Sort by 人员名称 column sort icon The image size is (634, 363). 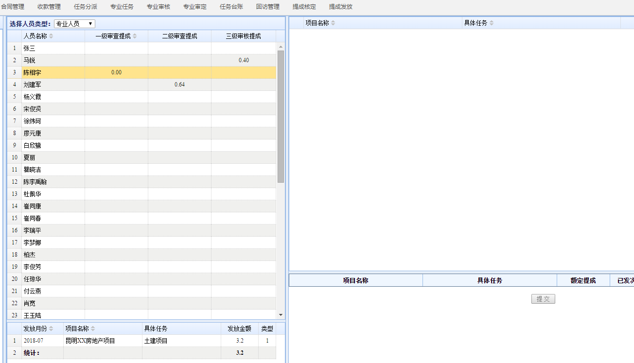51,36
